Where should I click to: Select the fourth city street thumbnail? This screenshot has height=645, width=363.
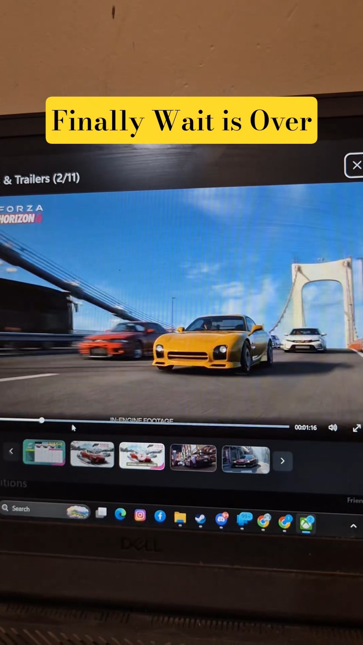193,458
